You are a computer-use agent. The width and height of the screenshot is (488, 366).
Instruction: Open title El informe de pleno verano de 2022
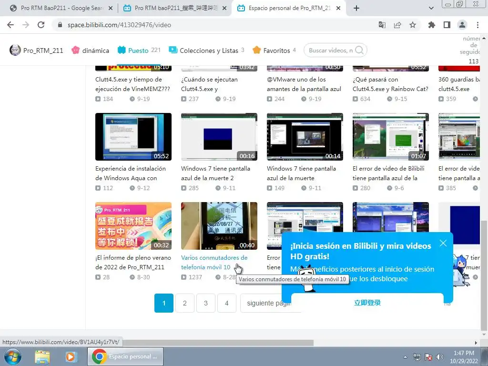(x=133, y=262)
